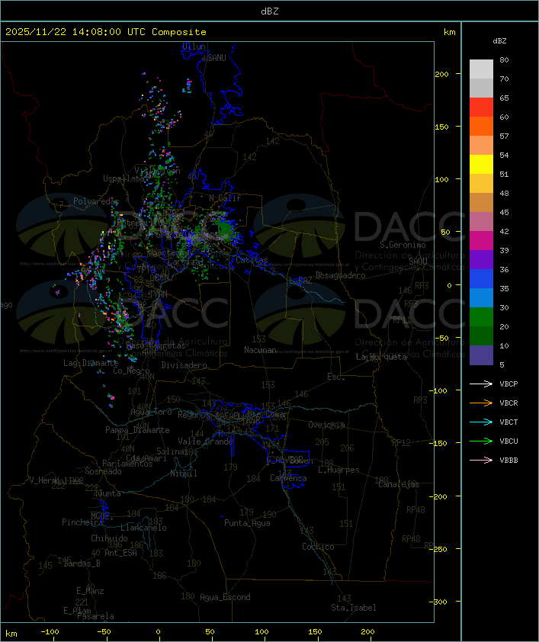
Task: Click the dBZ heading above color scale
Action: pyautogui.click(x=499, y=41)
